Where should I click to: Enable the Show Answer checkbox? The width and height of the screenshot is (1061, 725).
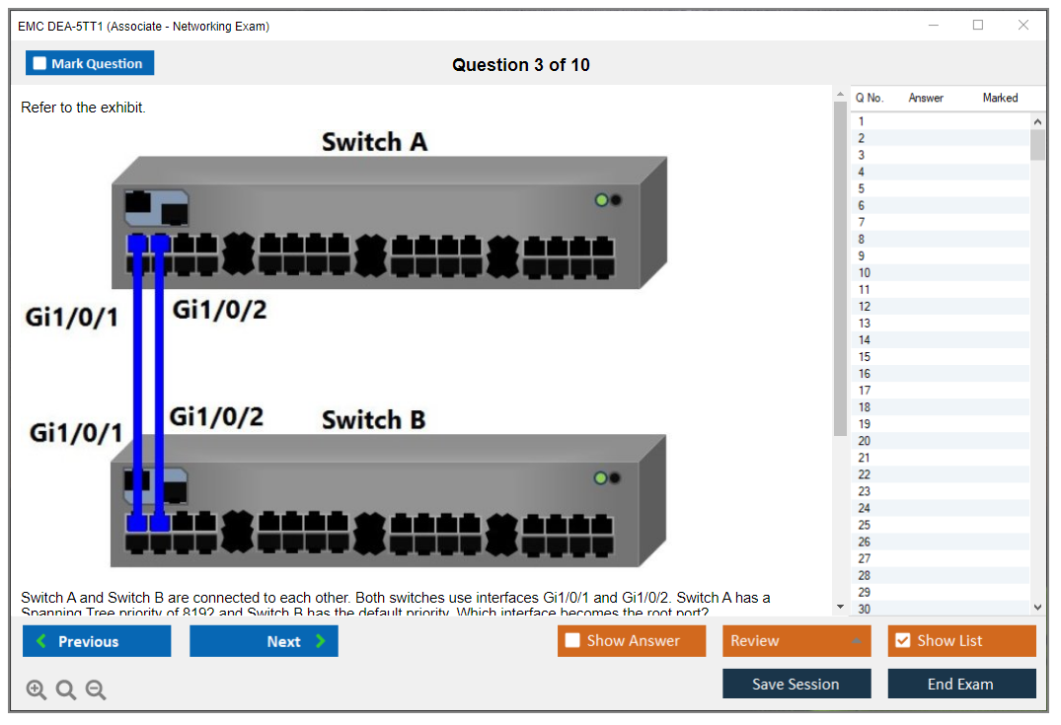point(572,641)
